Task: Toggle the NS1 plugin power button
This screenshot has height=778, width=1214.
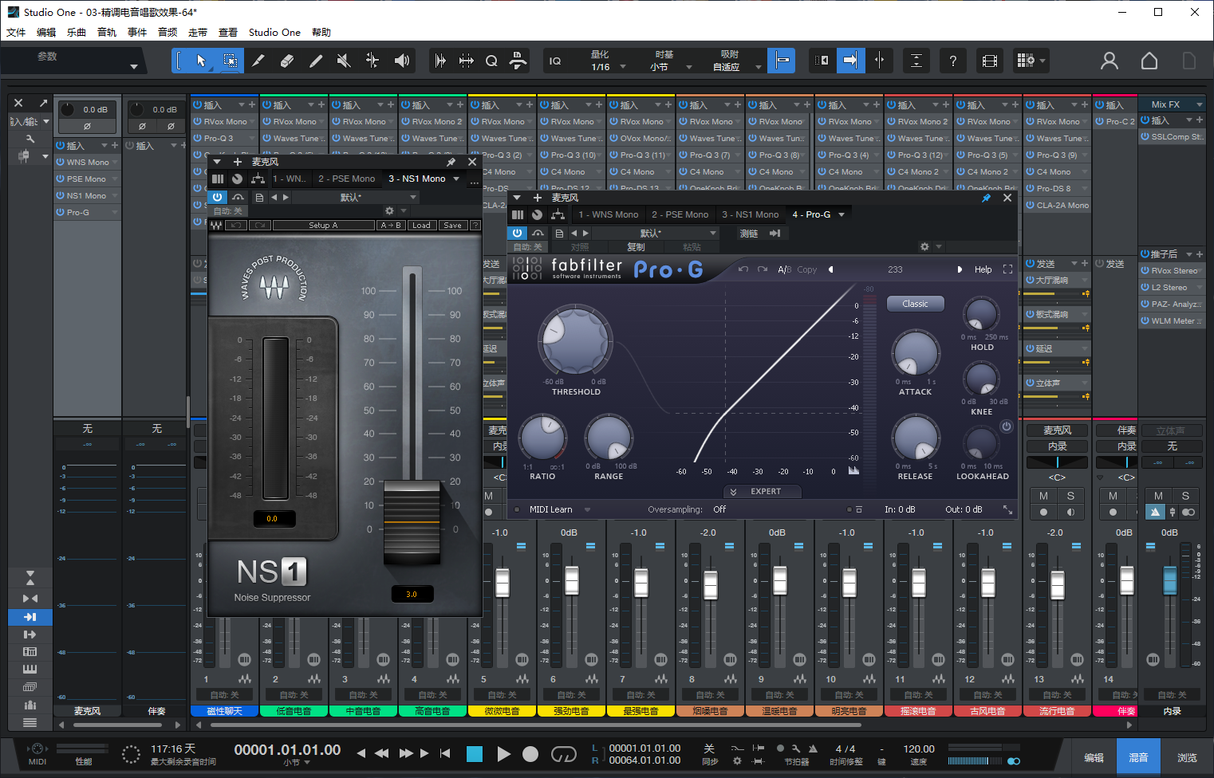Action: coord(216,197)
